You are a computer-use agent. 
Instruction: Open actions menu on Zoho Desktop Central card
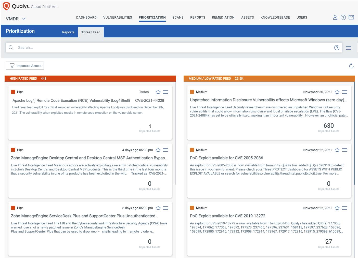[x=165, y=150]
